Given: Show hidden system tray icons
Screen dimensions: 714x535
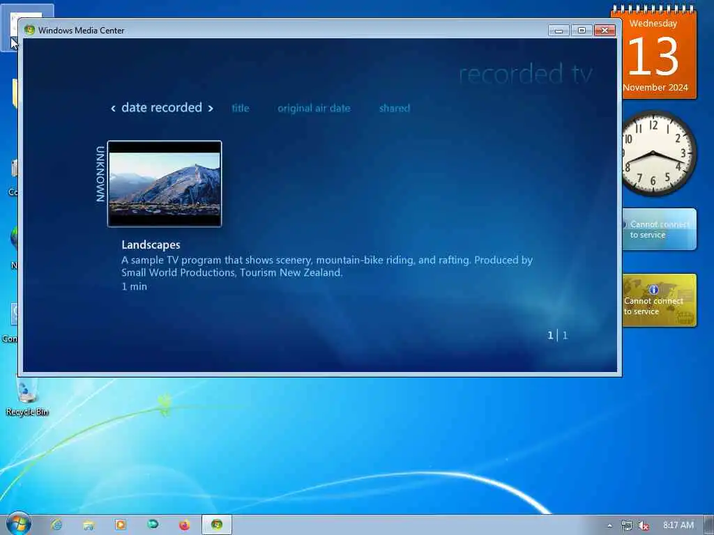Looking at the screenshot, I should (609, 525).
